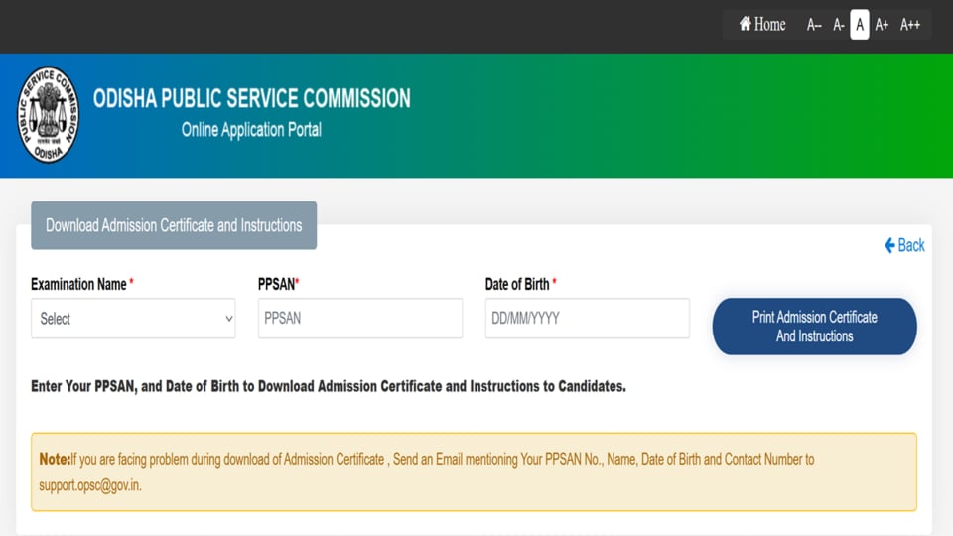Increase font size with A+
This screenshot has height=536, width=953.
(x=882, y=25)
